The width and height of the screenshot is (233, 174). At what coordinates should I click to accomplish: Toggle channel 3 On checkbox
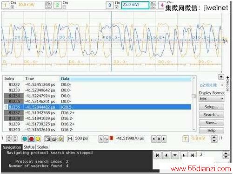117,7
